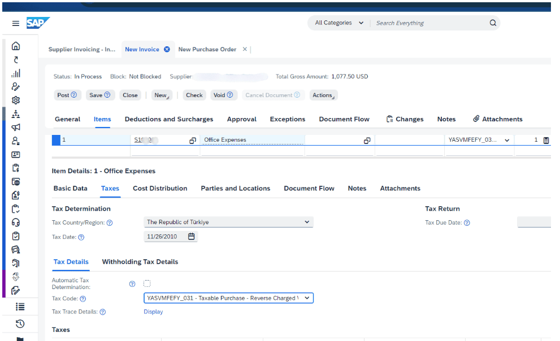Screen dimensions: 560x341
Task: Open Deductions and Surcharges tab
Action: tap(169, 119)
